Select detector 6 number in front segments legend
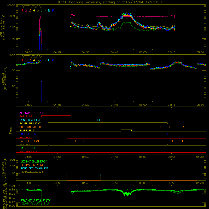Viewport: 209px width, 209px height. [42, 10]
